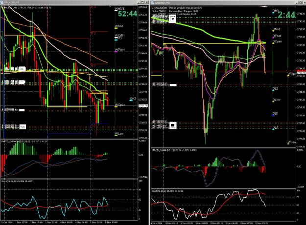This screenshot has height=225, width=306.
Task: Select the 2:44 candle timer on M5 chart
Action: point(286,15)
